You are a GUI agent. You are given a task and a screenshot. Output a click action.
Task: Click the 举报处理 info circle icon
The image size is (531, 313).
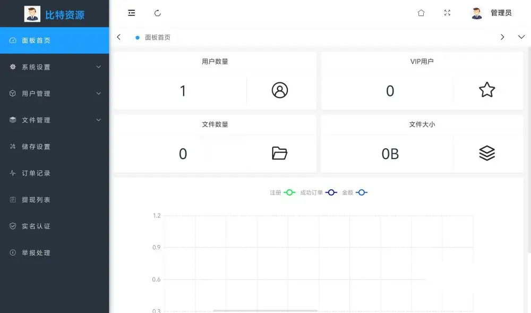(x=13, y=252)
